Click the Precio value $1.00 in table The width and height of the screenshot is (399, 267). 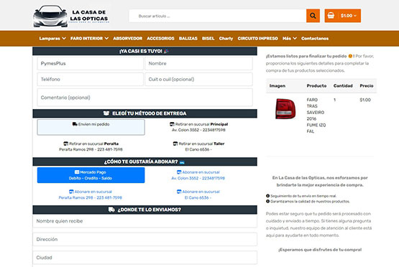365,100
